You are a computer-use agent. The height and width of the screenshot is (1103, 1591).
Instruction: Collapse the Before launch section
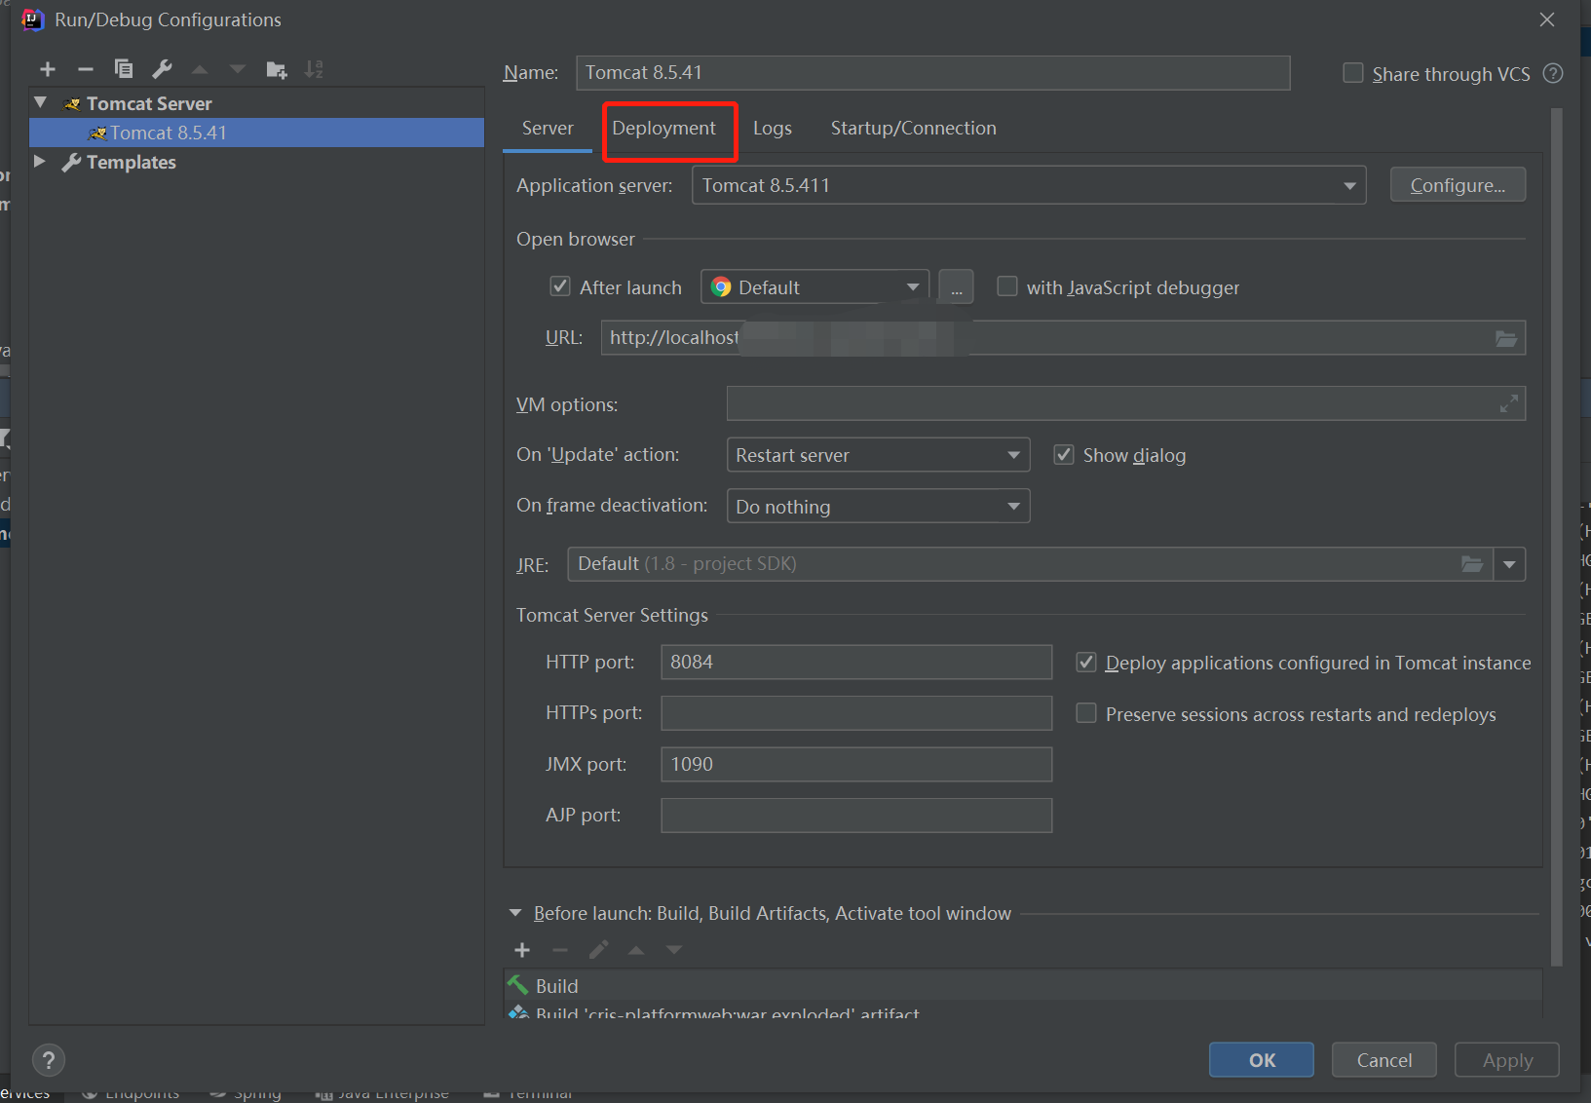(515, 913)
